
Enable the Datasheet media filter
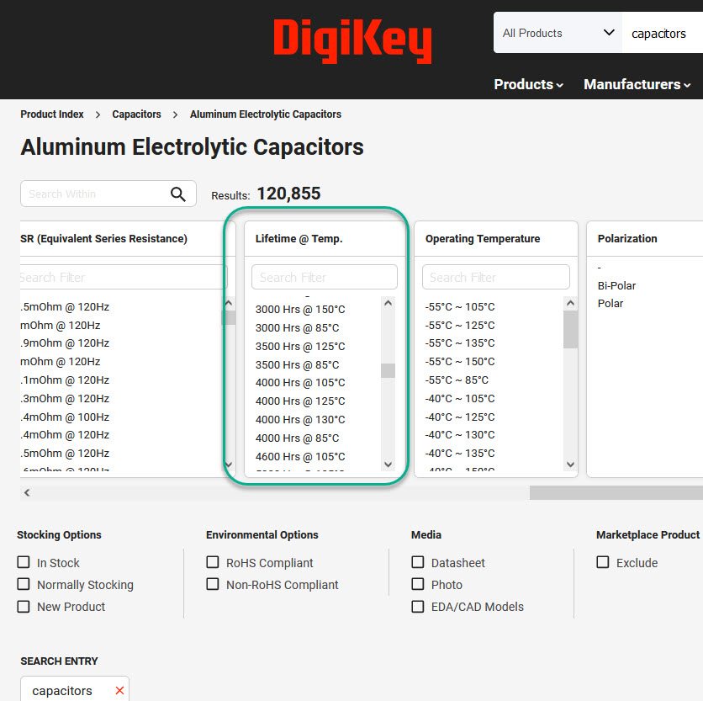click(x=418, y=562)
